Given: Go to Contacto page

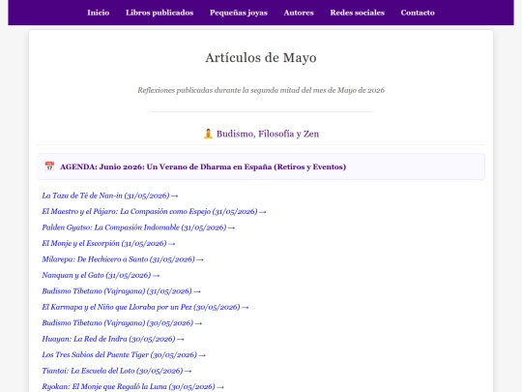Looking at the screenshot, I should click(418, 13).
